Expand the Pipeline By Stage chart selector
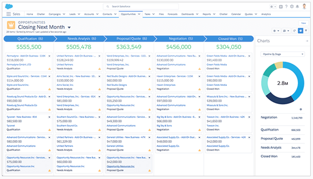The height and width of the screenshot is (179, 313). point(283,54)
